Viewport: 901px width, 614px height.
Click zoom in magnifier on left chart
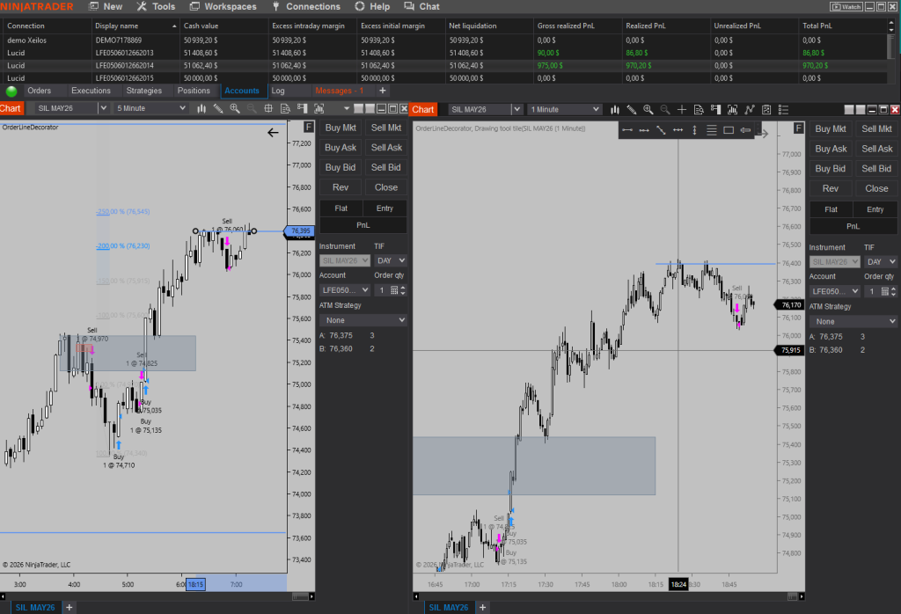point(235,108)
